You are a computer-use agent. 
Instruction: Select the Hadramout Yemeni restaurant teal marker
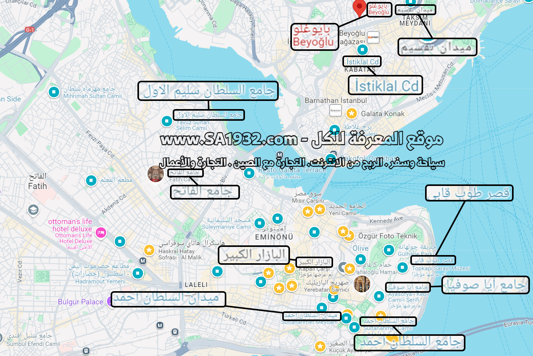pyautogui.click(x=138, y=273)
